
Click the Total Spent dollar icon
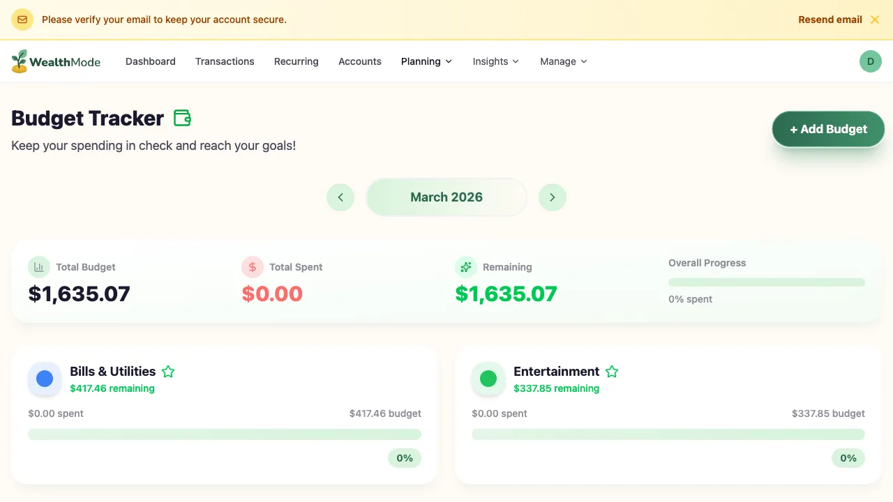point(253,267)
